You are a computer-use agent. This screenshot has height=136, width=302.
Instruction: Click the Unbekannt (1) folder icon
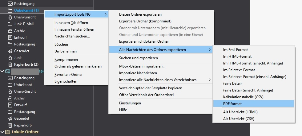pos(10,10)
